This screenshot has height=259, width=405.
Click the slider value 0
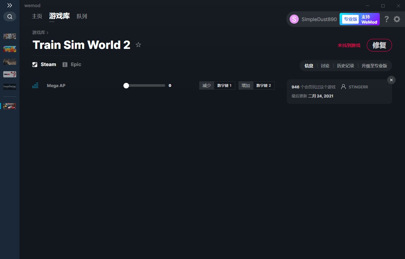[x=170, y=85]
